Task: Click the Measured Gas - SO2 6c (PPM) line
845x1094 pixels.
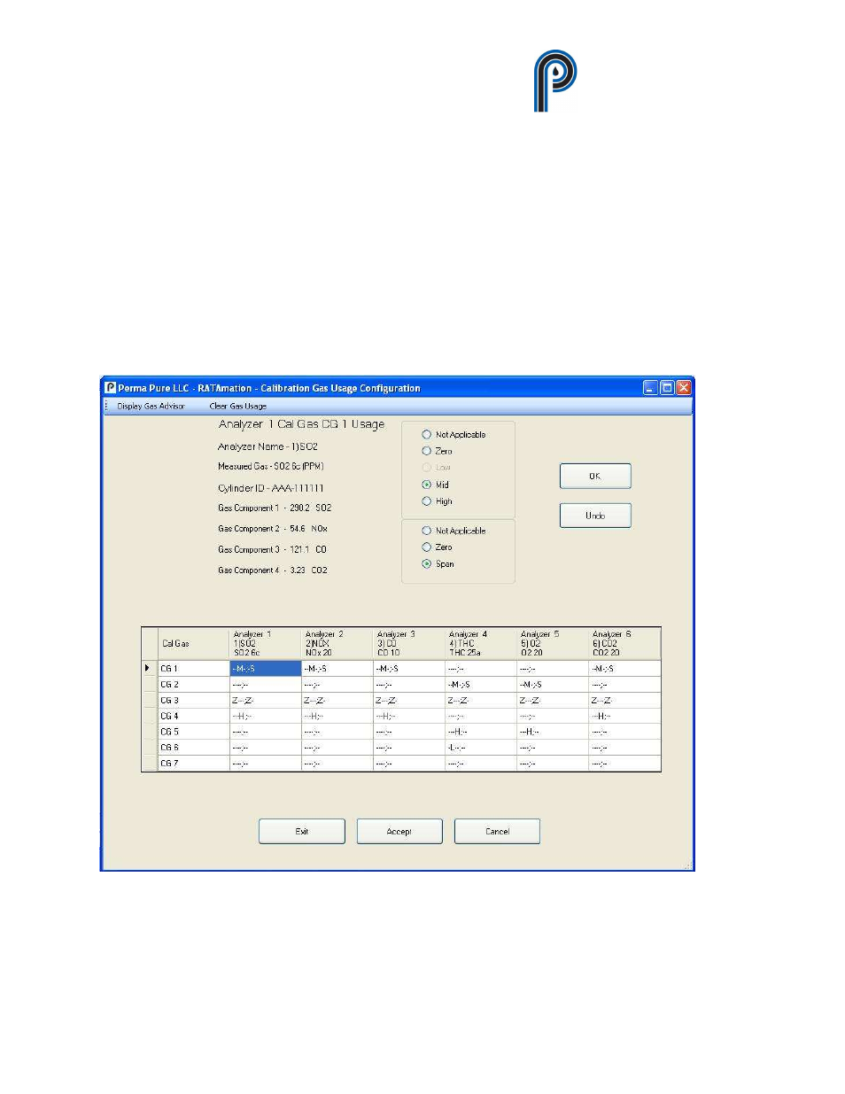Action: pos(271,466)
